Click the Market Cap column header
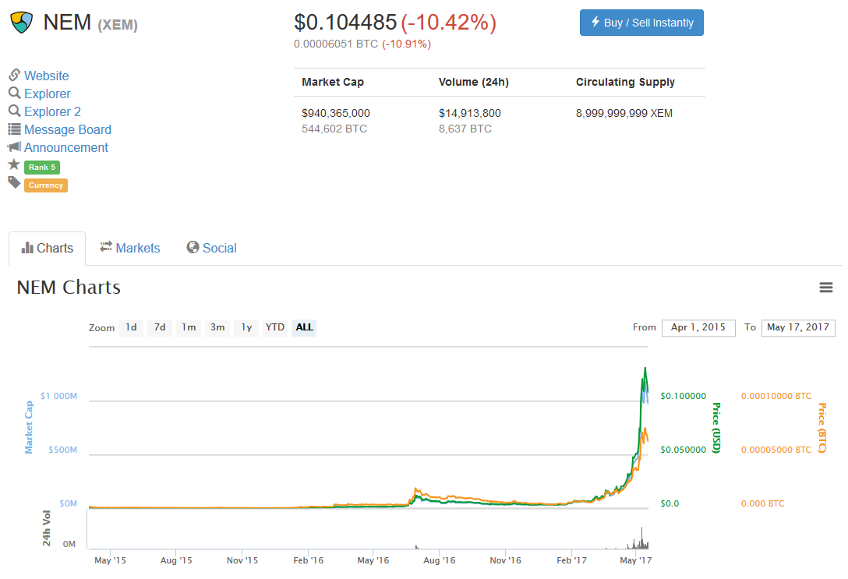The image size is (848, 579). point(333,82)
